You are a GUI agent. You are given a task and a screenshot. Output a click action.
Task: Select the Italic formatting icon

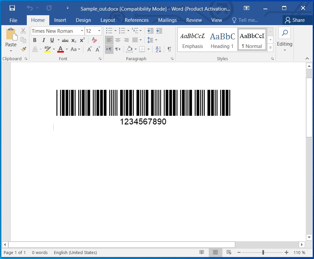coord(43,40)
